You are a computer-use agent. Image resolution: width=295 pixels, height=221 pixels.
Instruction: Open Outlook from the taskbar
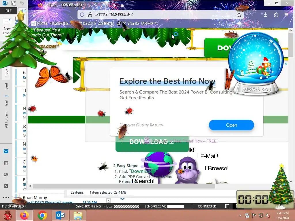click(x=60, y=215)
